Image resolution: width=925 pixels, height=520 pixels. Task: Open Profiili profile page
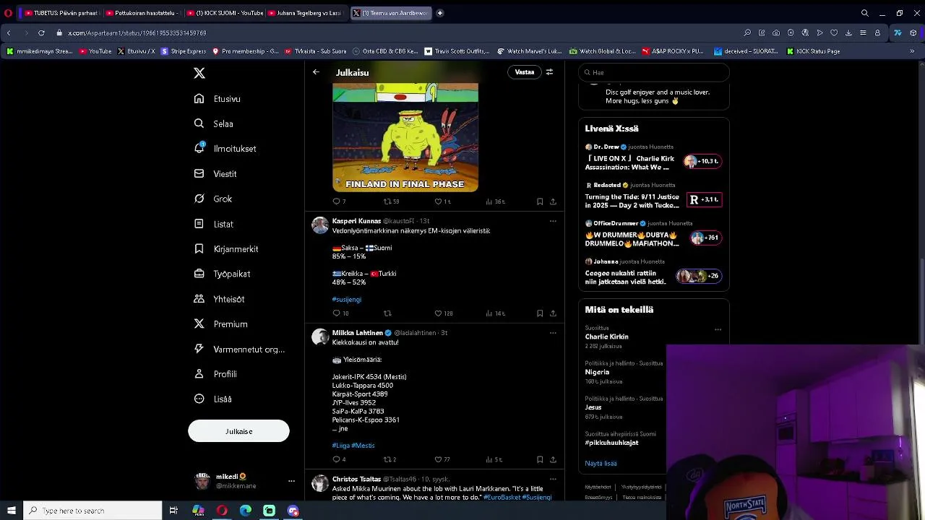[x=215, y=374]
